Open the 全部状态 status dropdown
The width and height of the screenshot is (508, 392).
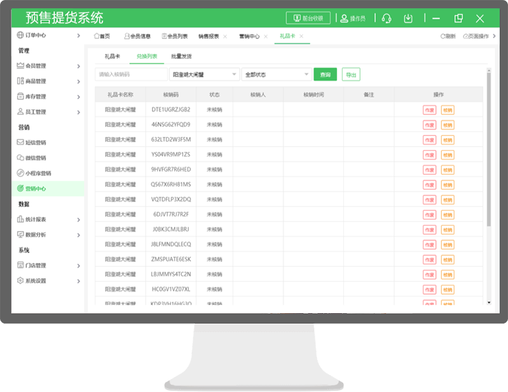click(x=275, y=75)
